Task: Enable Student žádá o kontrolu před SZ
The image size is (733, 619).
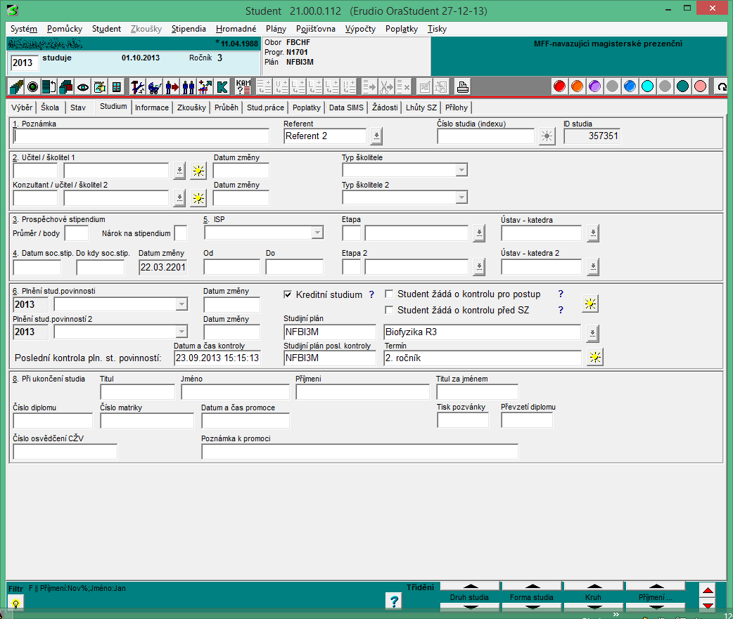Action: pos(388,310)
